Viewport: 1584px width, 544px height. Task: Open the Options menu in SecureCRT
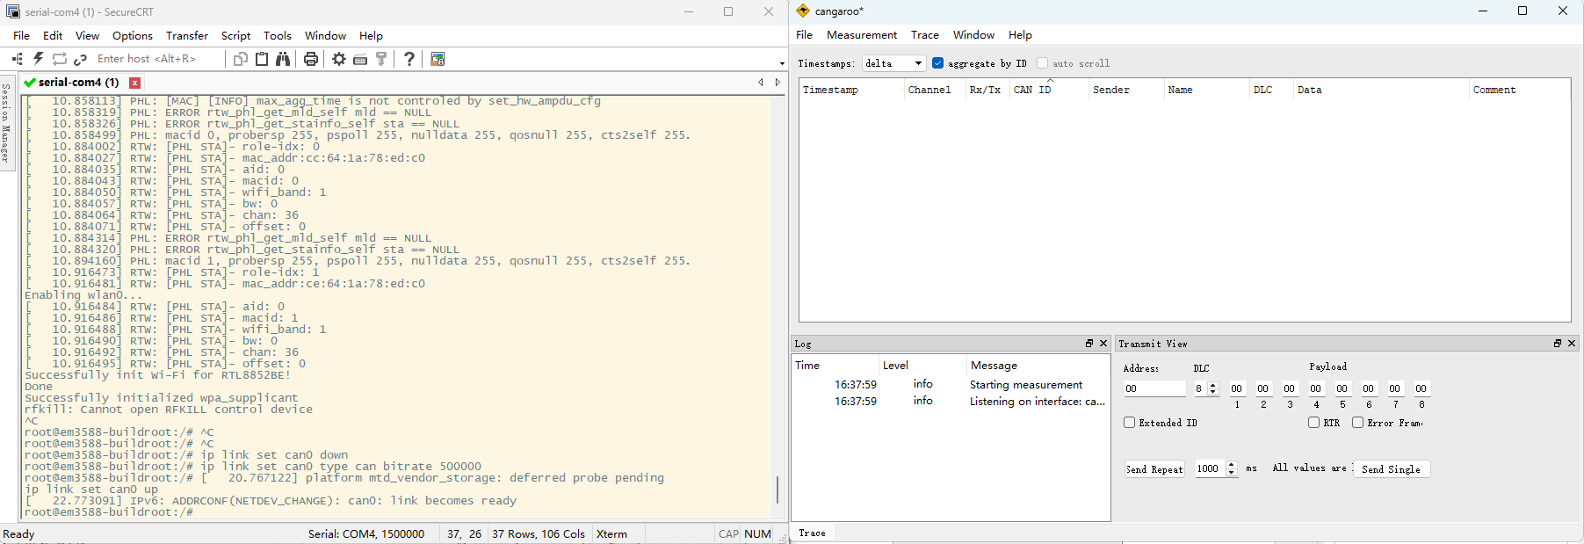pos(133,35)
